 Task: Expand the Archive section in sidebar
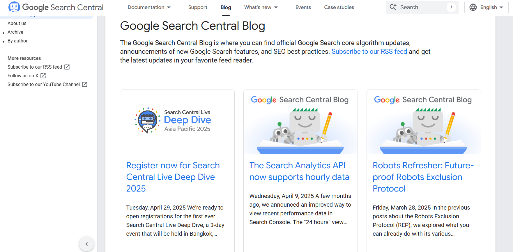[x=3, y=33]
